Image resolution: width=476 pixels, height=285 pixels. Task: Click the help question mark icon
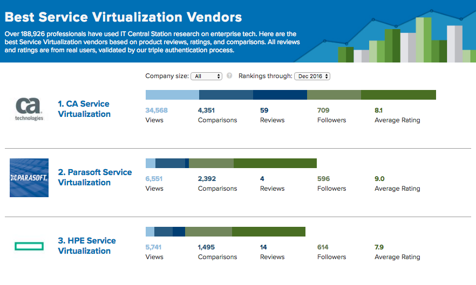pos(229,76)
